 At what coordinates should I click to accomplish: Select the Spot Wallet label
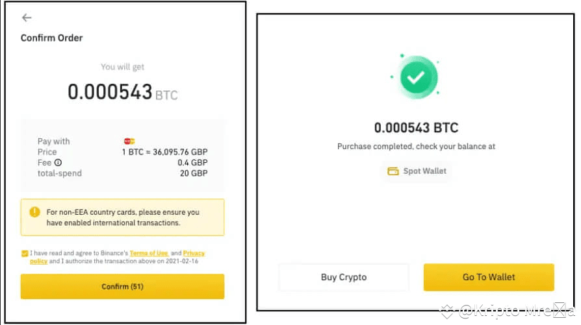(x=425, y=171)
